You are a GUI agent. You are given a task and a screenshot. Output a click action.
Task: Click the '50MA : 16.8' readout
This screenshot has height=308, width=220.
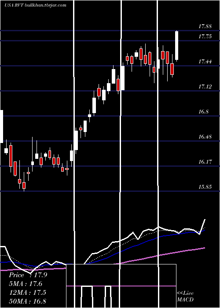pyautogui.click(x=27, y=301)
